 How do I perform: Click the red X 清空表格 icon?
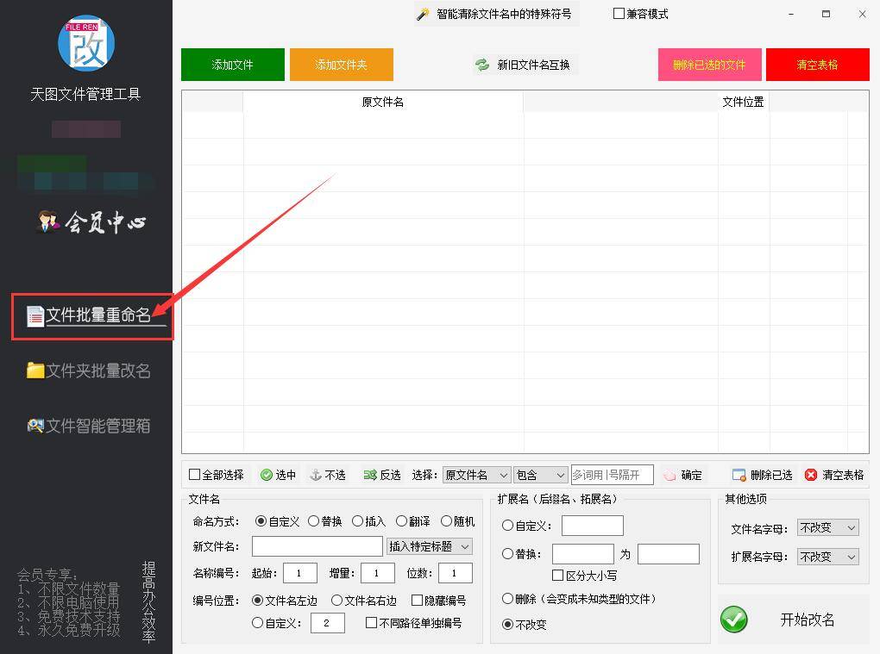(810, 476)
